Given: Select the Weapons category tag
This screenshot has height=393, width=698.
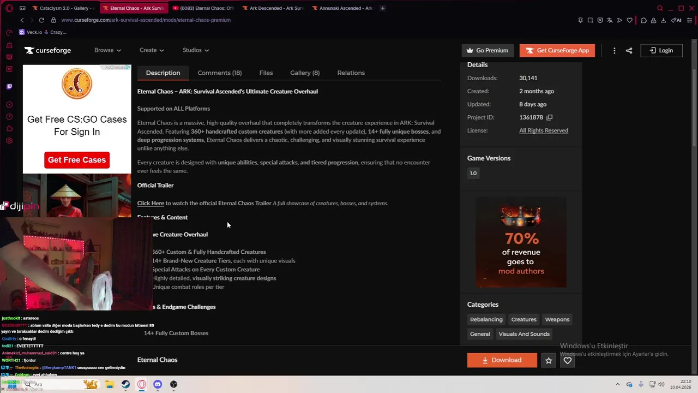Looking at the screenshot, I should tap(557, 319).
